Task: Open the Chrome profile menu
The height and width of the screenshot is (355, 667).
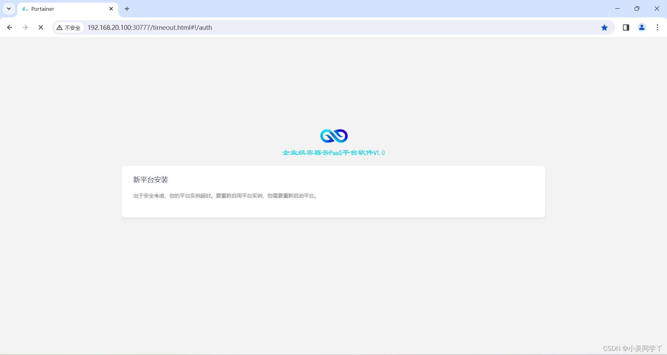Action: pos(642,27)
